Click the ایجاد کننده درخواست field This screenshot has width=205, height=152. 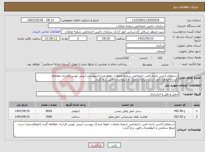pos(113,32)
